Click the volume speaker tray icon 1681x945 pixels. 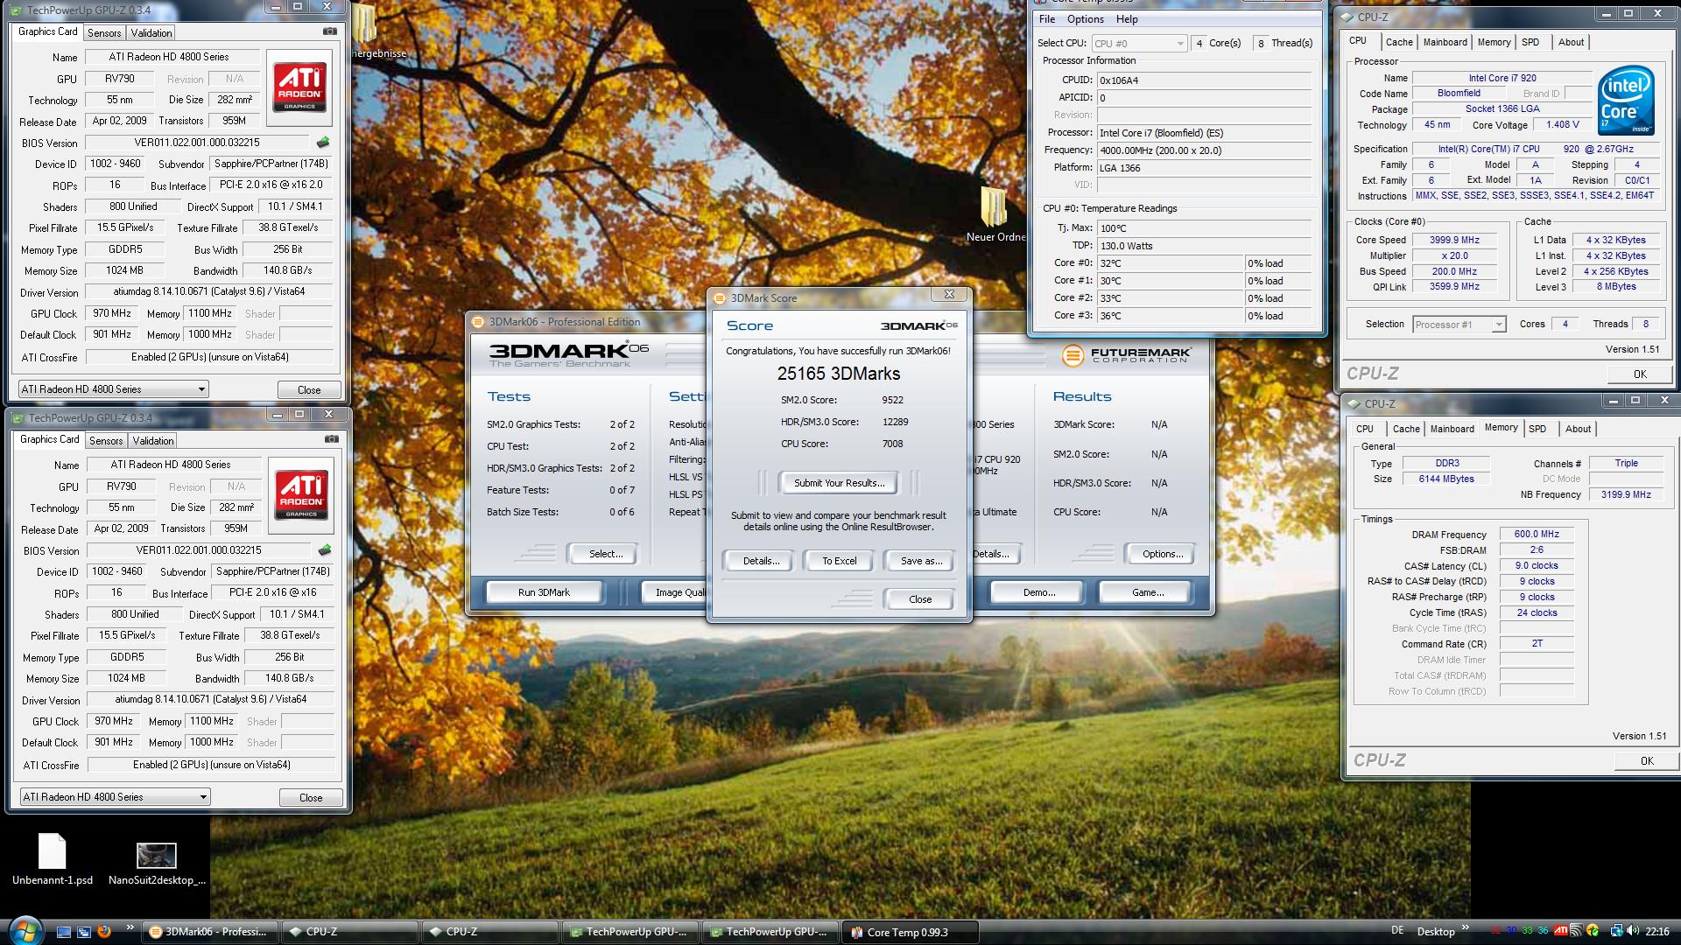1634,931
